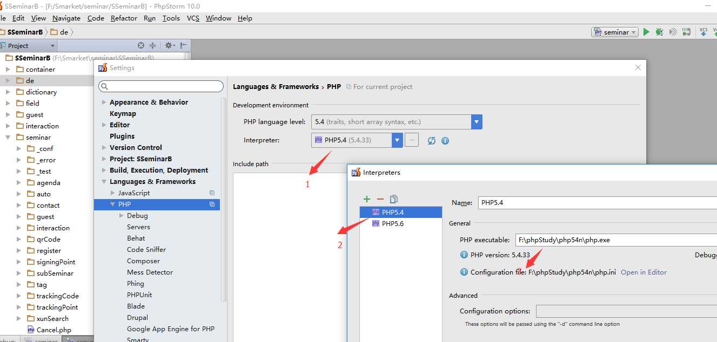This screenshot has height=342, width=717.
Task: Select PHPUnit under PHP settings
Action: click(139, 295)
